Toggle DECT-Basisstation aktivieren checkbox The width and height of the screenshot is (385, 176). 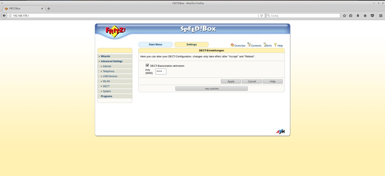[x=147, y=65]
